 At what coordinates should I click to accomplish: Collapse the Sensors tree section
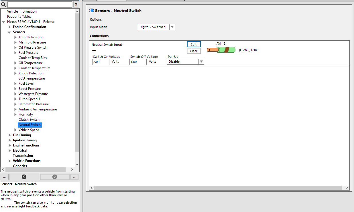[9, 32]
